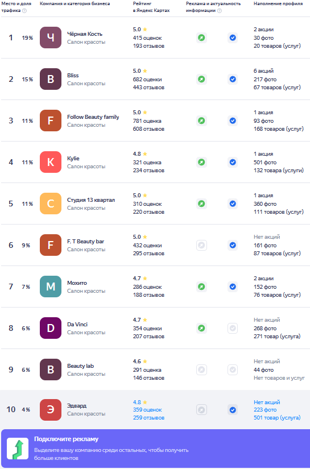This screenshot has width=310, height=469.
Task: Click the help icon next to информации header
Action: [x=220, y=11]
